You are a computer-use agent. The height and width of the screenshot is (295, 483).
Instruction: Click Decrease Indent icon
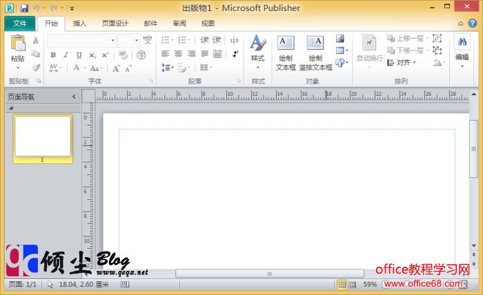click(x=204, y=40)
